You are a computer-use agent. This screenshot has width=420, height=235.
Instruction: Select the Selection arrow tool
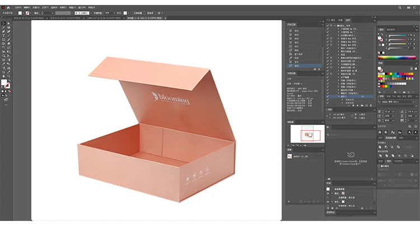coord(3,24)
